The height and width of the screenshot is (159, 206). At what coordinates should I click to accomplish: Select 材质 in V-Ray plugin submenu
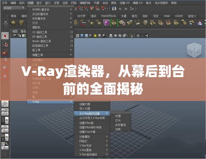point(120,129)
